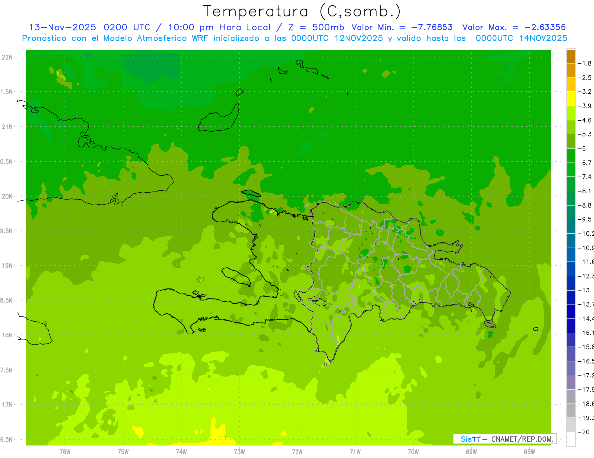This screenshot has width=594, height=458.
Task: Click the "-3.2" colorbar label
Action: point(584,92)
